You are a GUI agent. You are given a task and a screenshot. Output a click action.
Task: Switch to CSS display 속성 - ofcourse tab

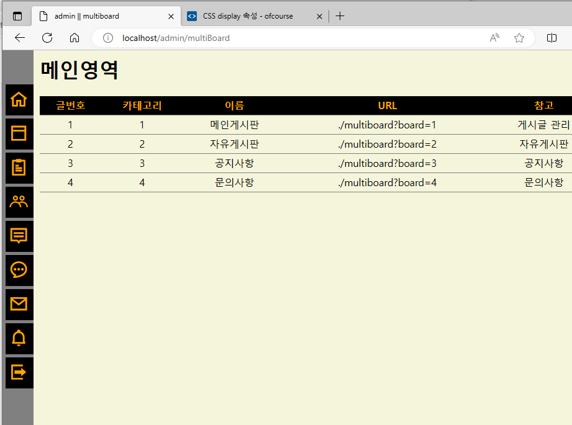pyautogui.click(x=255, y=16)
